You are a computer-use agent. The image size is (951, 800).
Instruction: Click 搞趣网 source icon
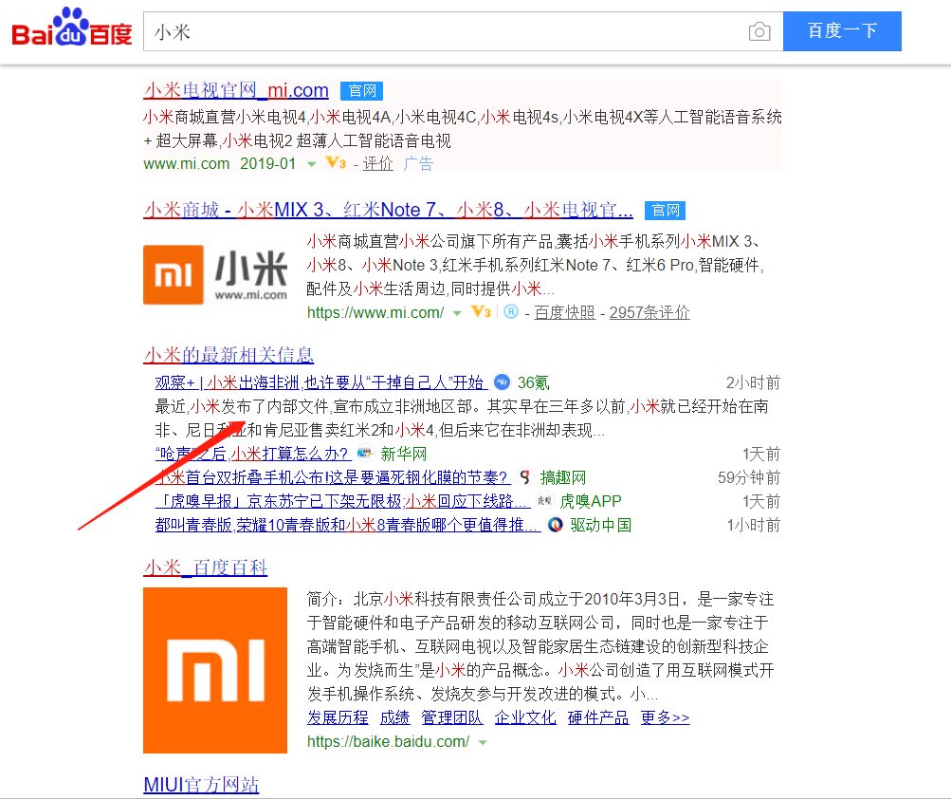click(524, 477)
